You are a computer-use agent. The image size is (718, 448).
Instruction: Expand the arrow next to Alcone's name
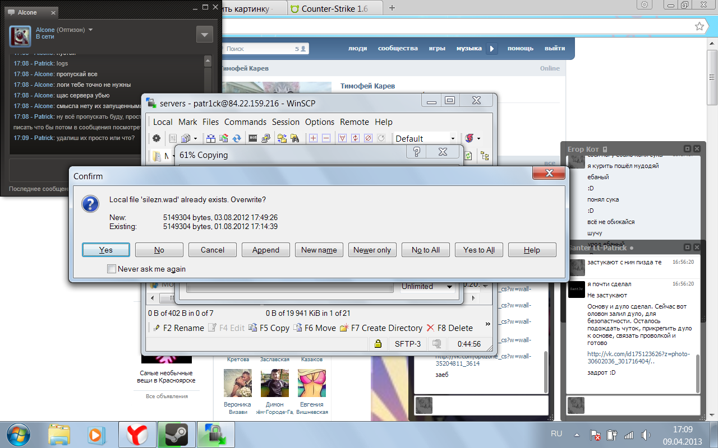point(91,30)
